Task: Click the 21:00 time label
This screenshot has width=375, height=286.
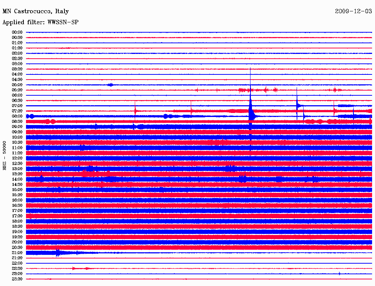Action: pyautogui.click(x=17, y=253)
